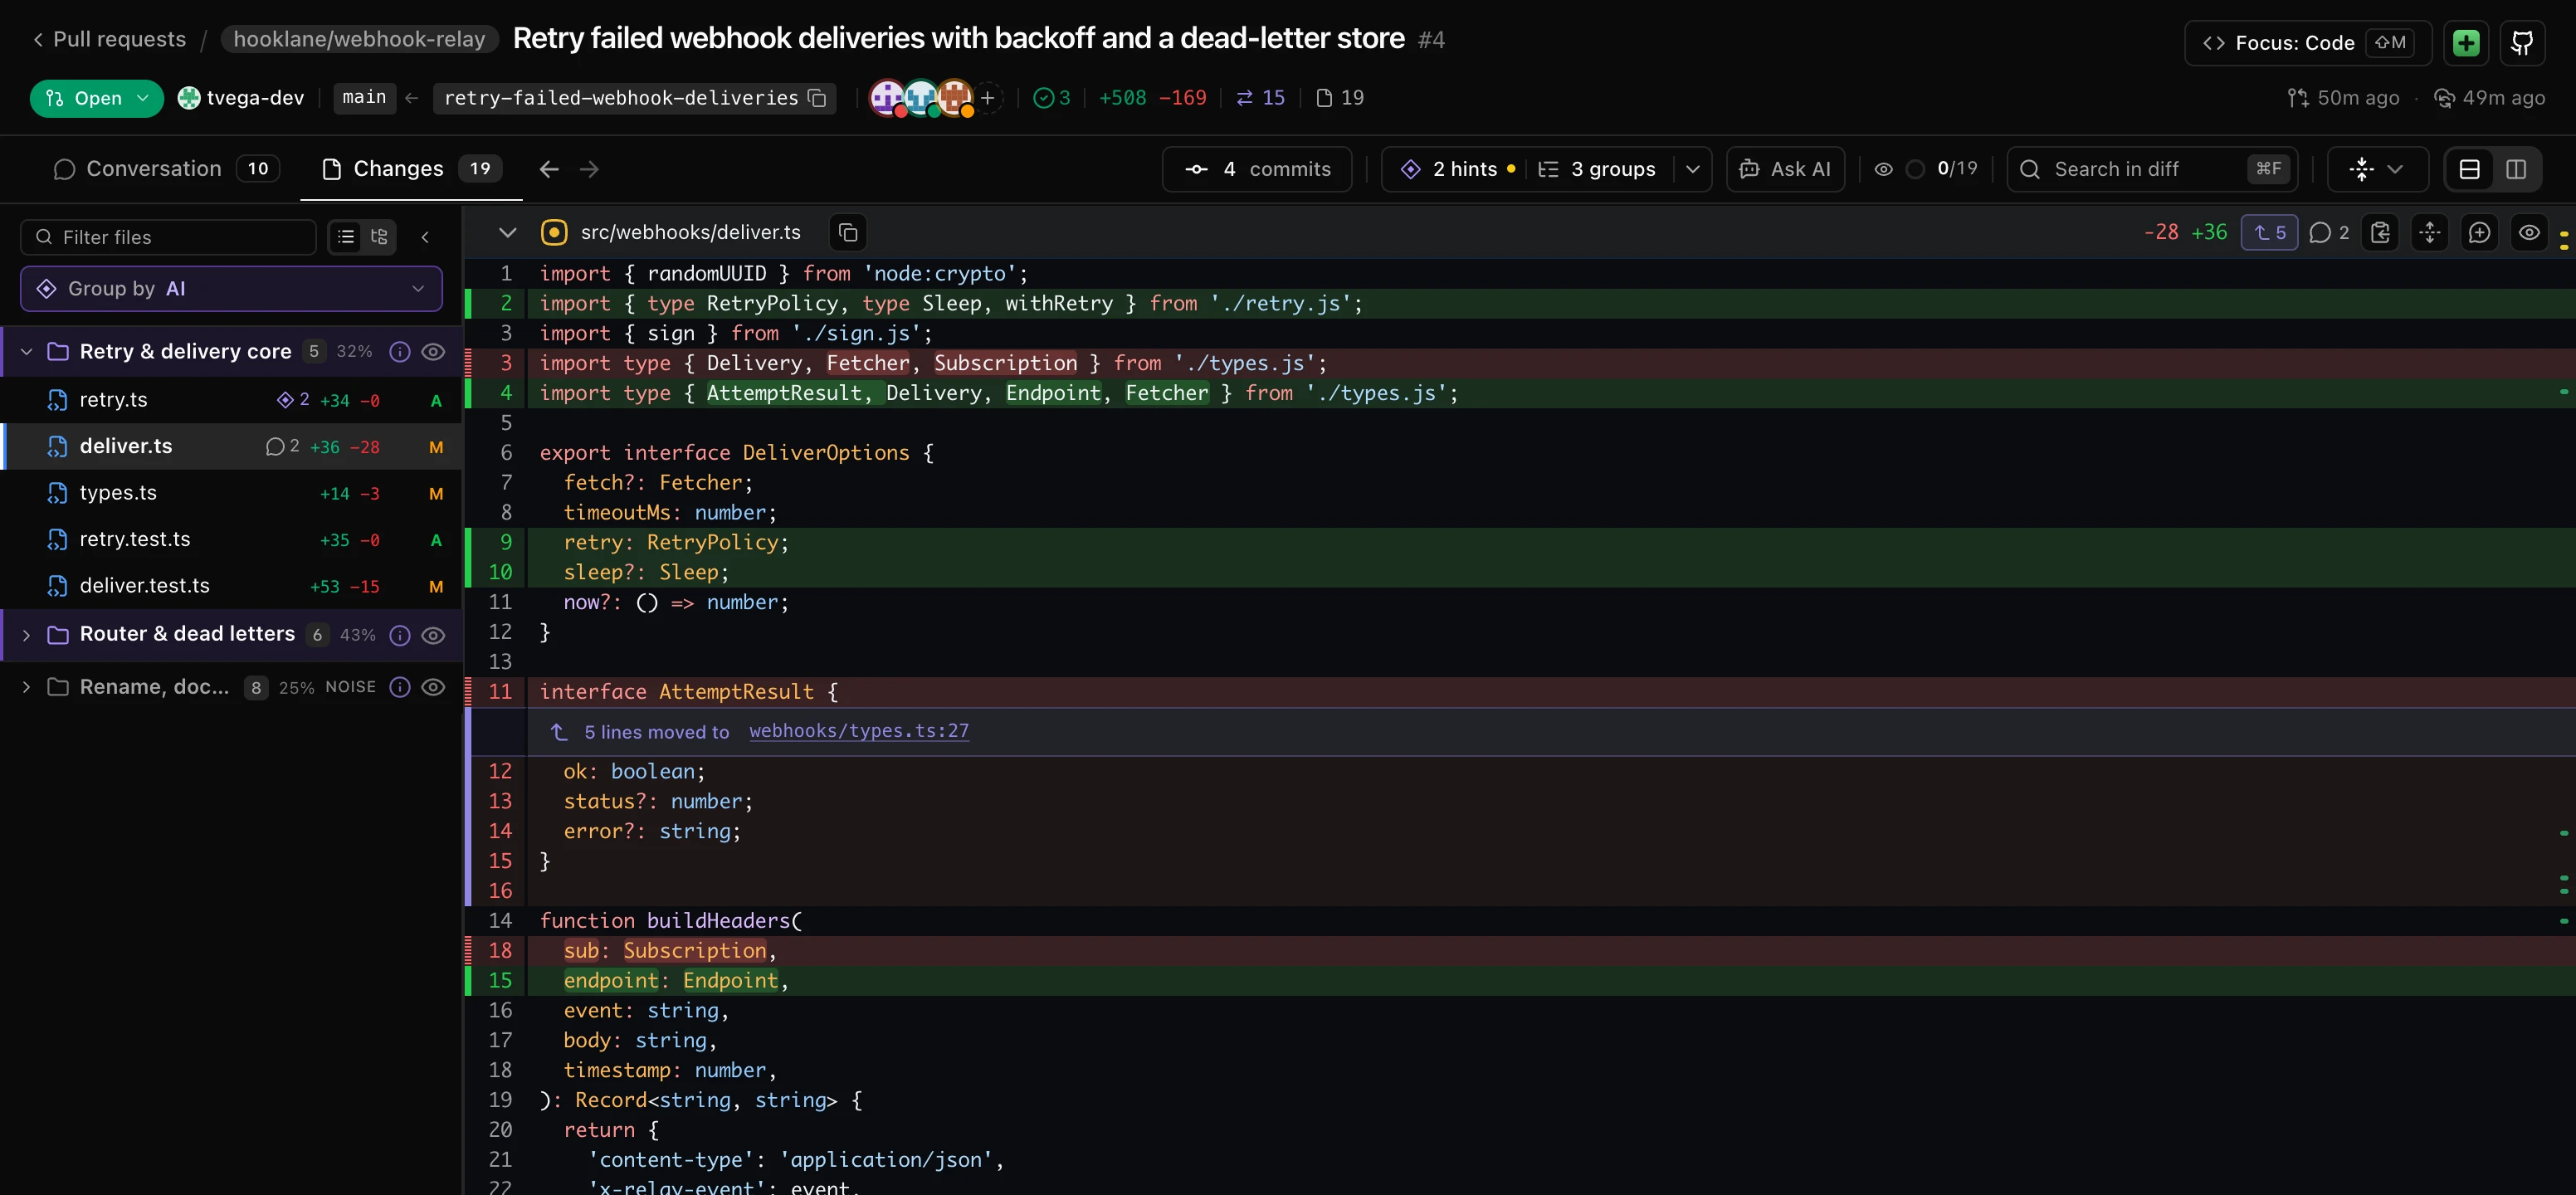This screenshot has width=2576, height=1195.
Task: Copy branch name retry-failed-webhook-deliveries
Action: tap(817, 98)
